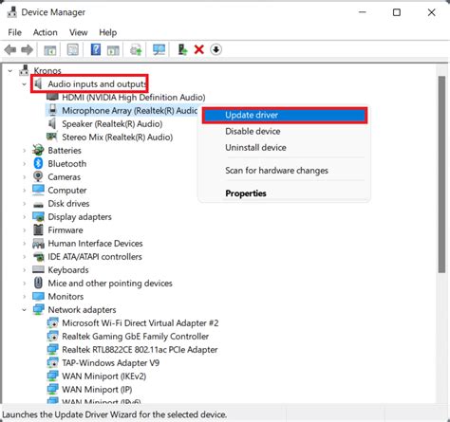Screen dimensions: 450x422
Task: Click the Batteries category icon
Action: (38, 150)
